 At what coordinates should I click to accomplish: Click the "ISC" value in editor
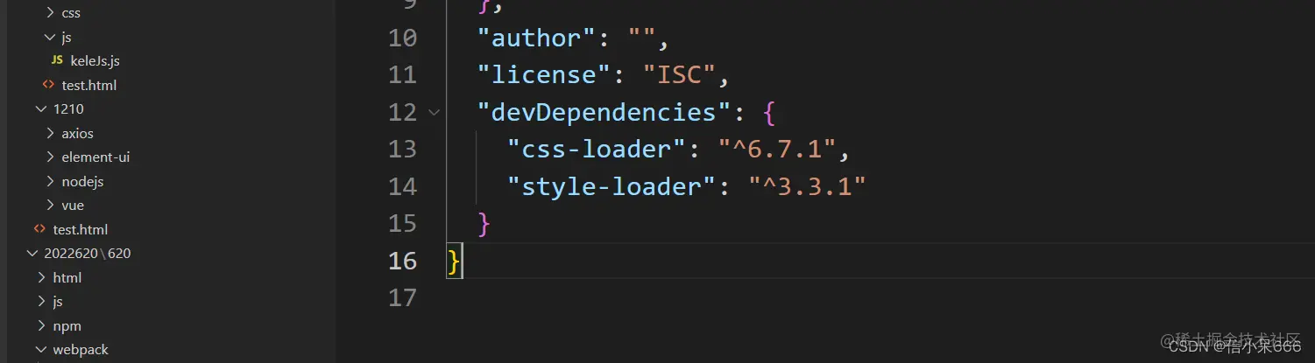coord(681,75)
